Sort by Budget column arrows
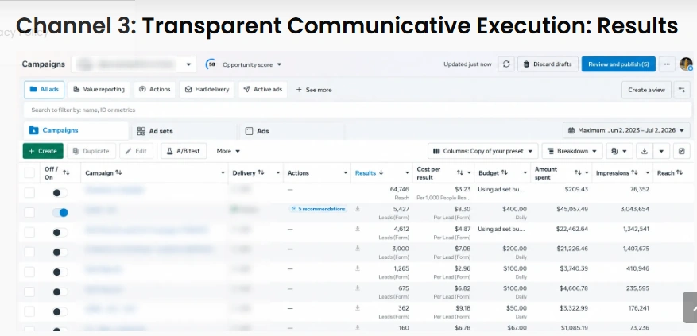 [x=505, y=172]
